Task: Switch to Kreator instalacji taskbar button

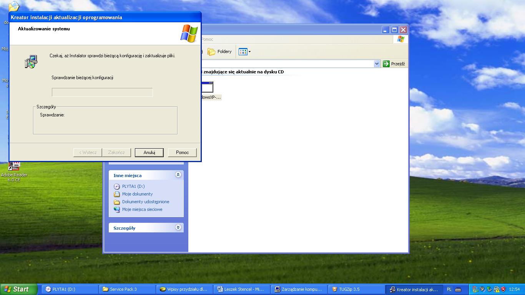Action: pos(414,289)
